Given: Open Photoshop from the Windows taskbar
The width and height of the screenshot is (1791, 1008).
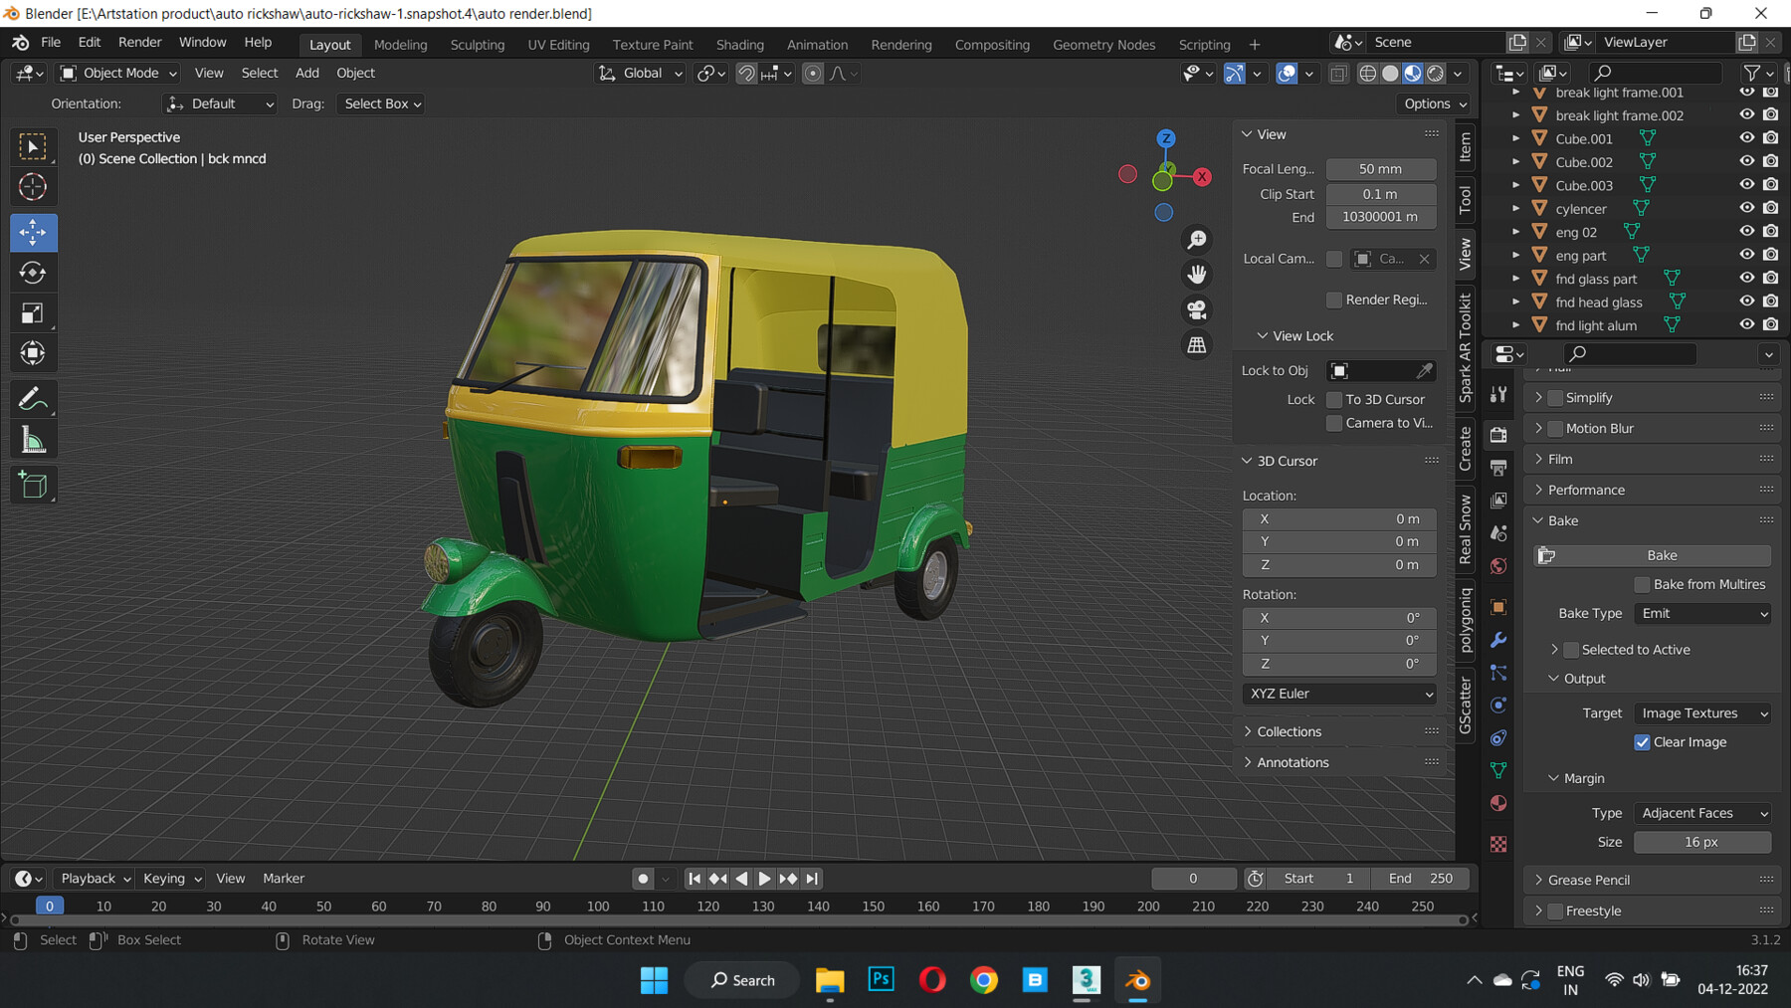Looking at the screenshot, I should coord(881,980).
